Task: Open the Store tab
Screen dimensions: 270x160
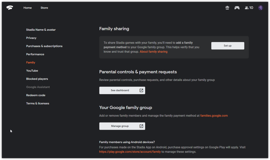Action: (44, 8)
